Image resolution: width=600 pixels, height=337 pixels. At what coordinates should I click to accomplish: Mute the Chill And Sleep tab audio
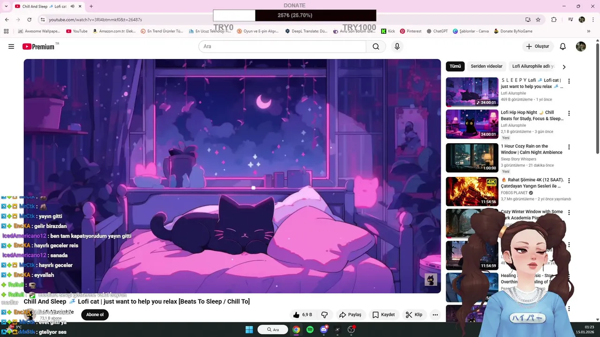click(x=73, y=7)
